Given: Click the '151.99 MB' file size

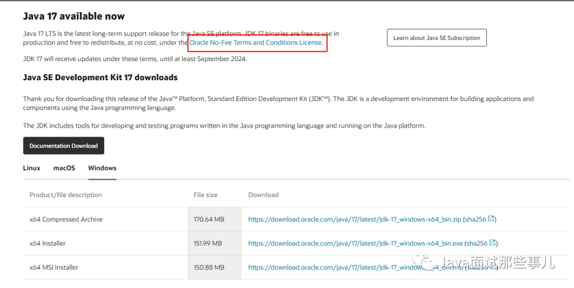Looking at the screenshot, I should coord(208,243).
